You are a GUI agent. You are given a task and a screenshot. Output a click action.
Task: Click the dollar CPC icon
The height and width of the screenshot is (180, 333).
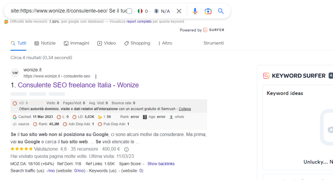156,11
